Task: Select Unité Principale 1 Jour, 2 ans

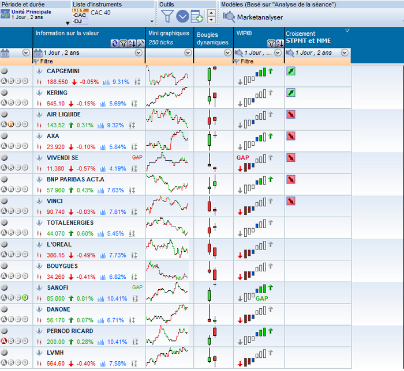Action: [x=31, y=14]
